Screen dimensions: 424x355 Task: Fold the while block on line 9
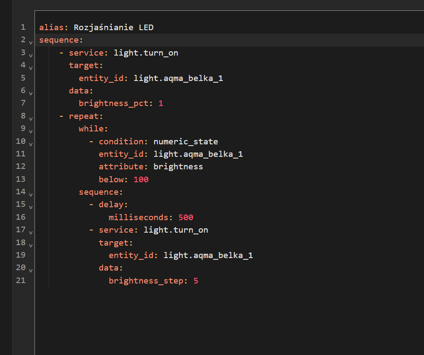(x=31, y=131)
